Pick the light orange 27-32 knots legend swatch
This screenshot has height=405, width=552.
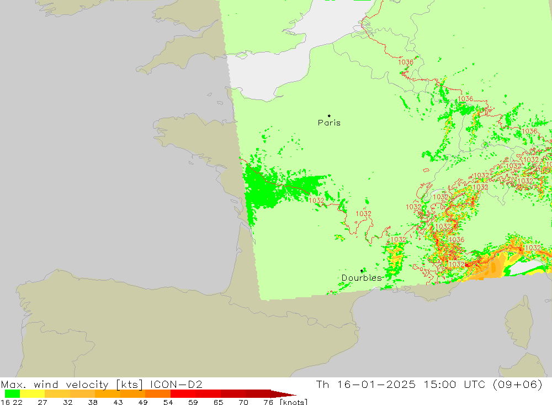pos(57,394)
